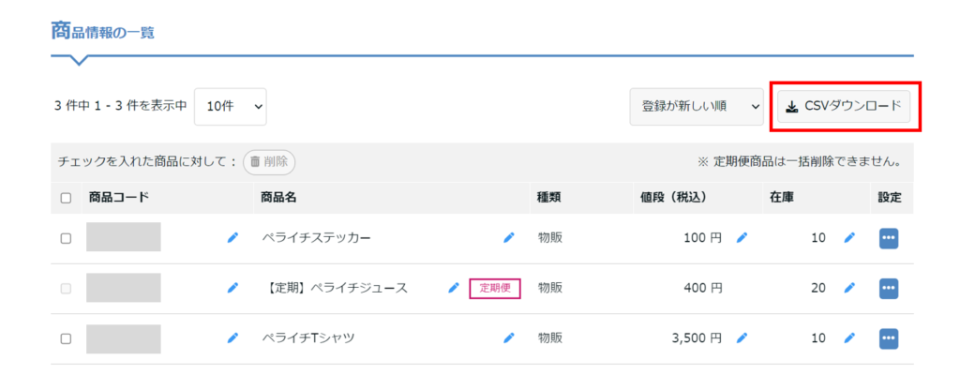Open settings menu for ペライチステッカー
The image size is (960, 390).
pos(889,238)
